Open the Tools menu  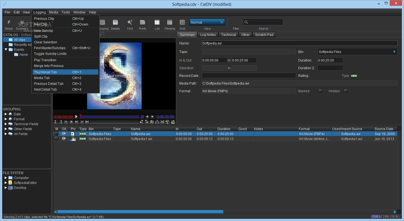(x=66, y=12)
